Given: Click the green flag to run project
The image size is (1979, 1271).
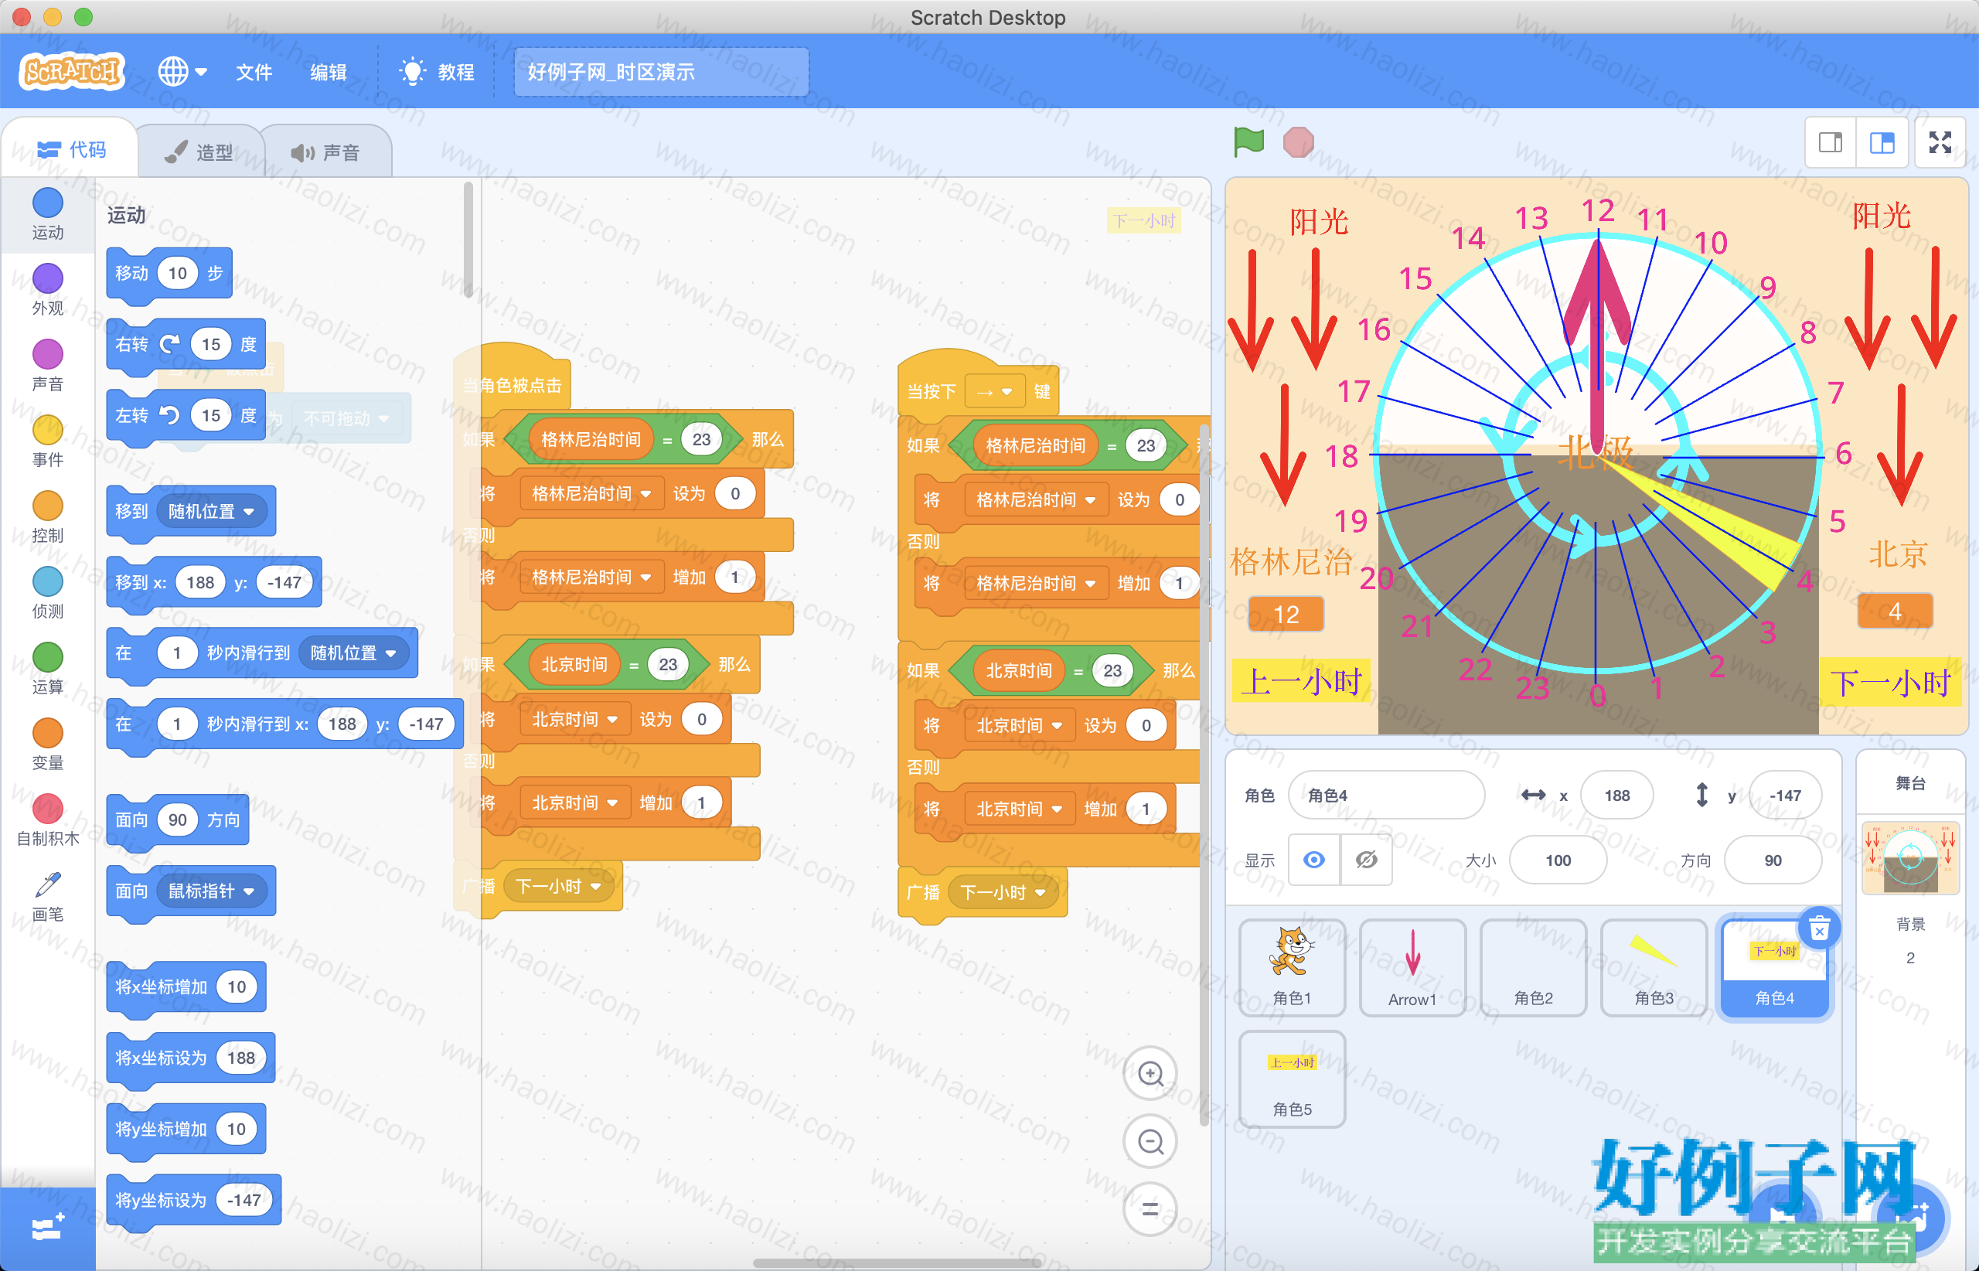Looking at the screenshot, I should [1248, 142].
